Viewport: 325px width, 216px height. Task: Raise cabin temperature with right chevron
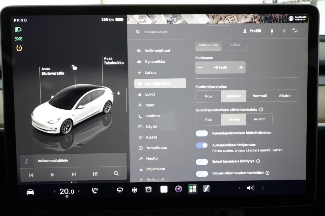[x=79, y=191]
